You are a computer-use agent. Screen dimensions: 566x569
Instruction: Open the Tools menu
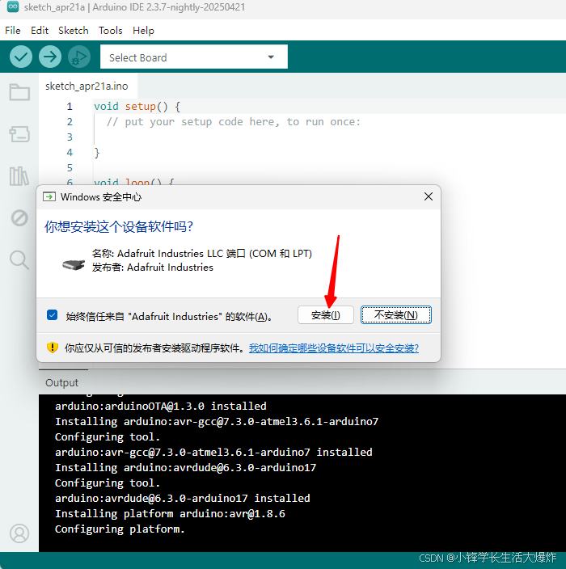click(x=110, y=31)
